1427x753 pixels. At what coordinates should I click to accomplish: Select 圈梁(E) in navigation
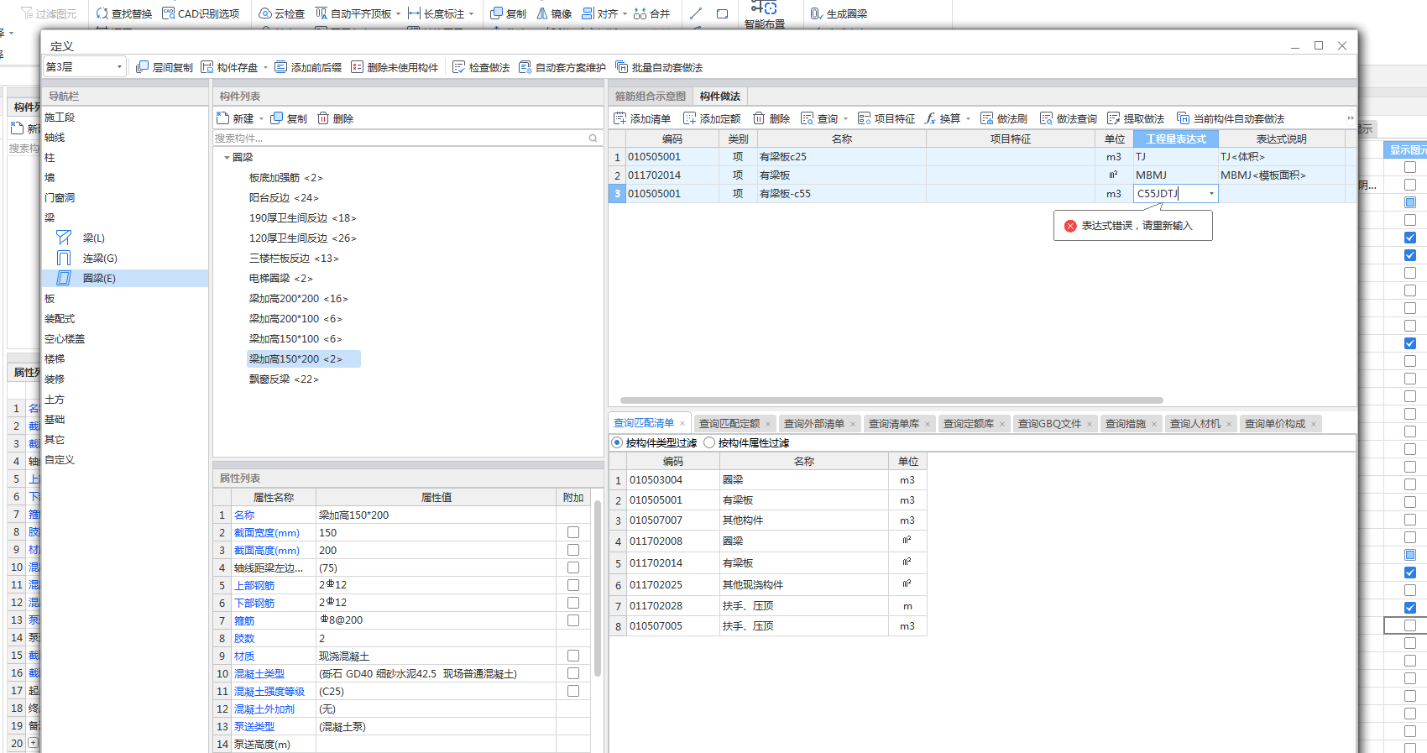coord(99,278)
